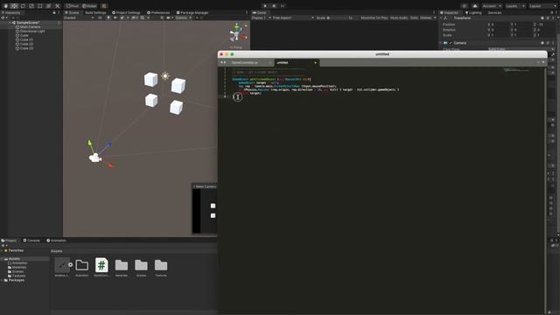
Task: Open the Package Manager tab
Action: [x=192, y=12]
